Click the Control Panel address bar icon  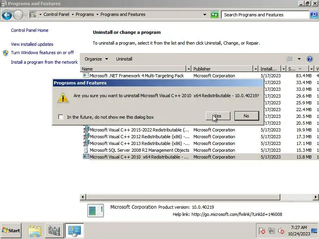click(33, 14)
